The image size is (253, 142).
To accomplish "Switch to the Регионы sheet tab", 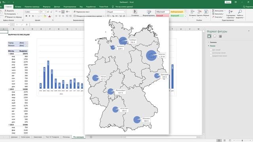I will (66, 137).
